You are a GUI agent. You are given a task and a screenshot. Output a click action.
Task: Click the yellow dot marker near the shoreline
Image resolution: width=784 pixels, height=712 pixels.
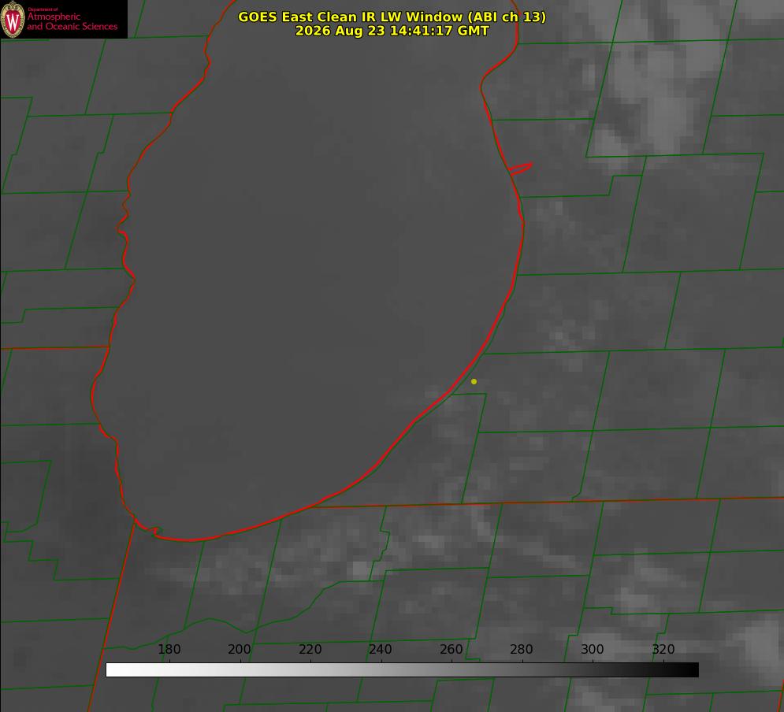click(474, 381)
